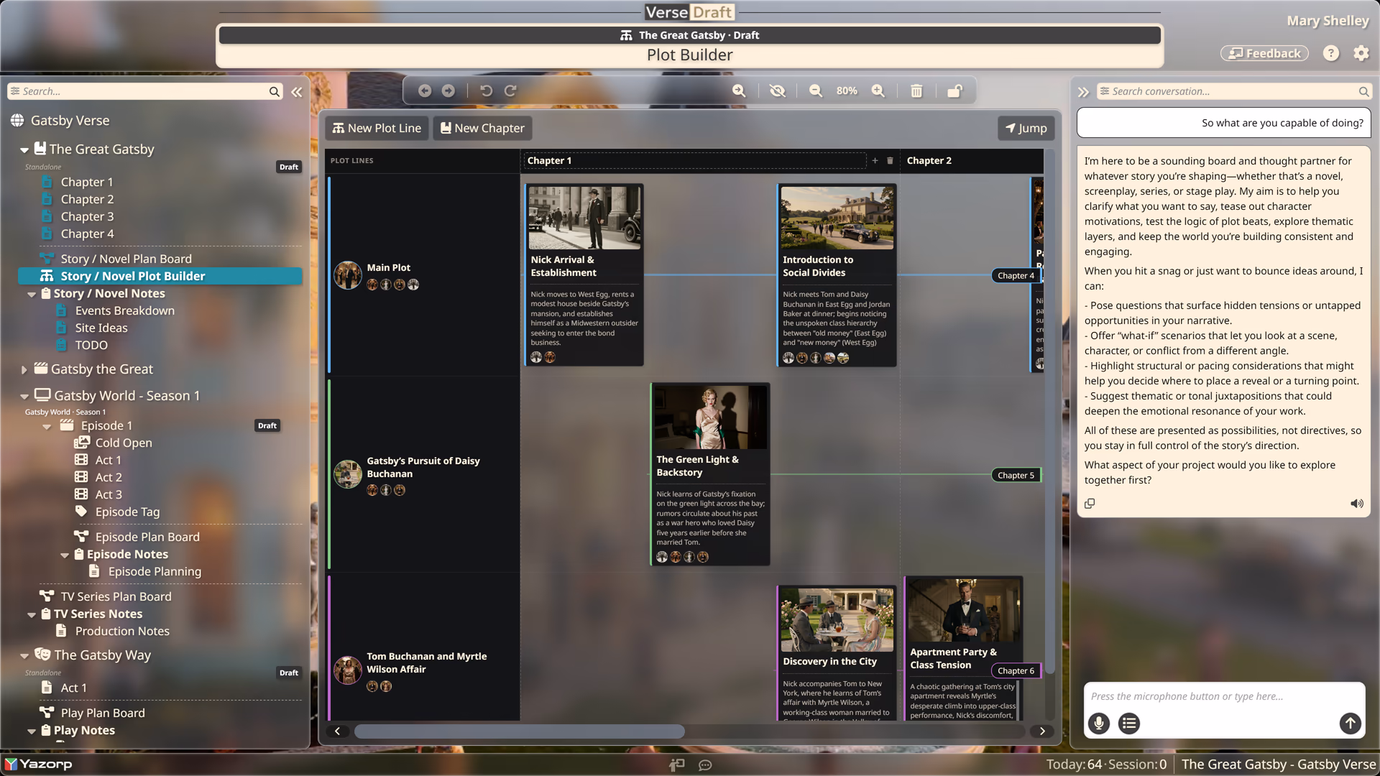Image resolution: width=1380 pixels, height=776 pixels.
Task: Zoom out the plot canvas
Action: (816, 91)
